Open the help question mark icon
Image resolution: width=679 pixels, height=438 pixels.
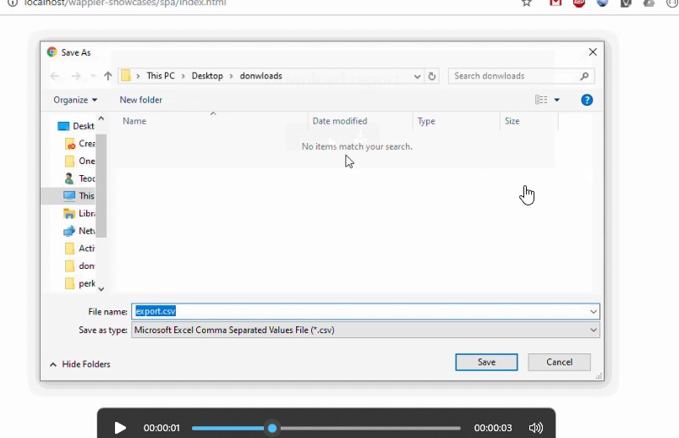587,100
